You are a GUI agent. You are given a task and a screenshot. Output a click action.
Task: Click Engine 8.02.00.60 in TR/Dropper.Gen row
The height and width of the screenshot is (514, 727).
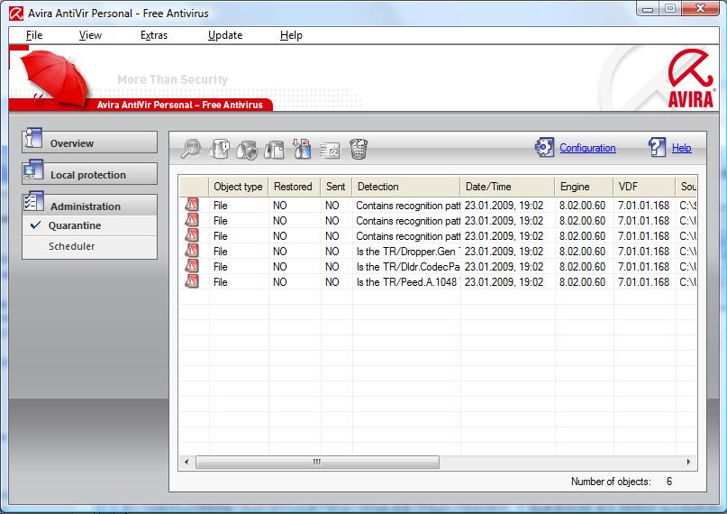point(582,252)
